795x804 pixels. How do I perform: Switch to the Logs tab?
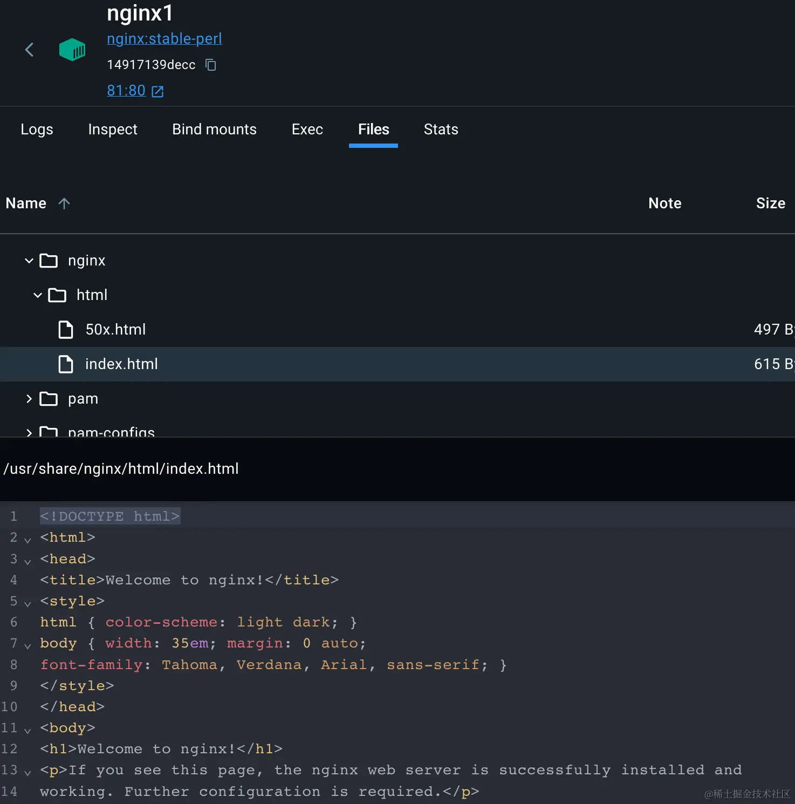(37, 130)
